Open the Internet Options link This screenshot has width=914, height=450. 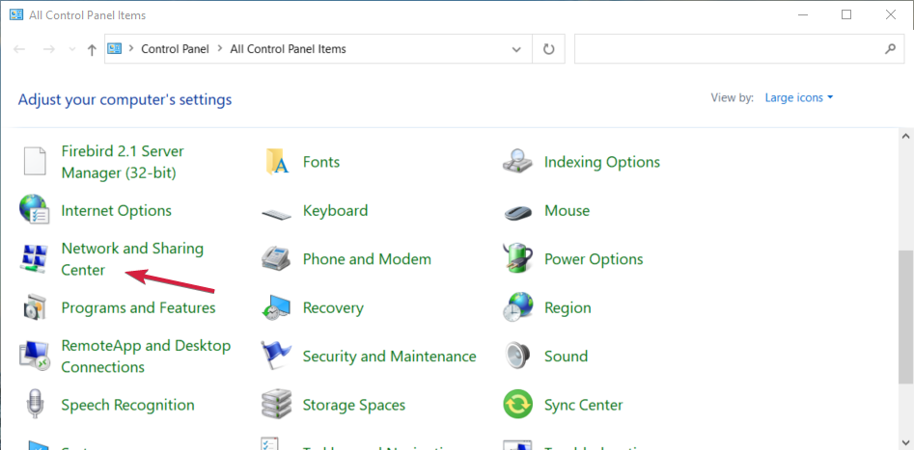tap(116, 211)
